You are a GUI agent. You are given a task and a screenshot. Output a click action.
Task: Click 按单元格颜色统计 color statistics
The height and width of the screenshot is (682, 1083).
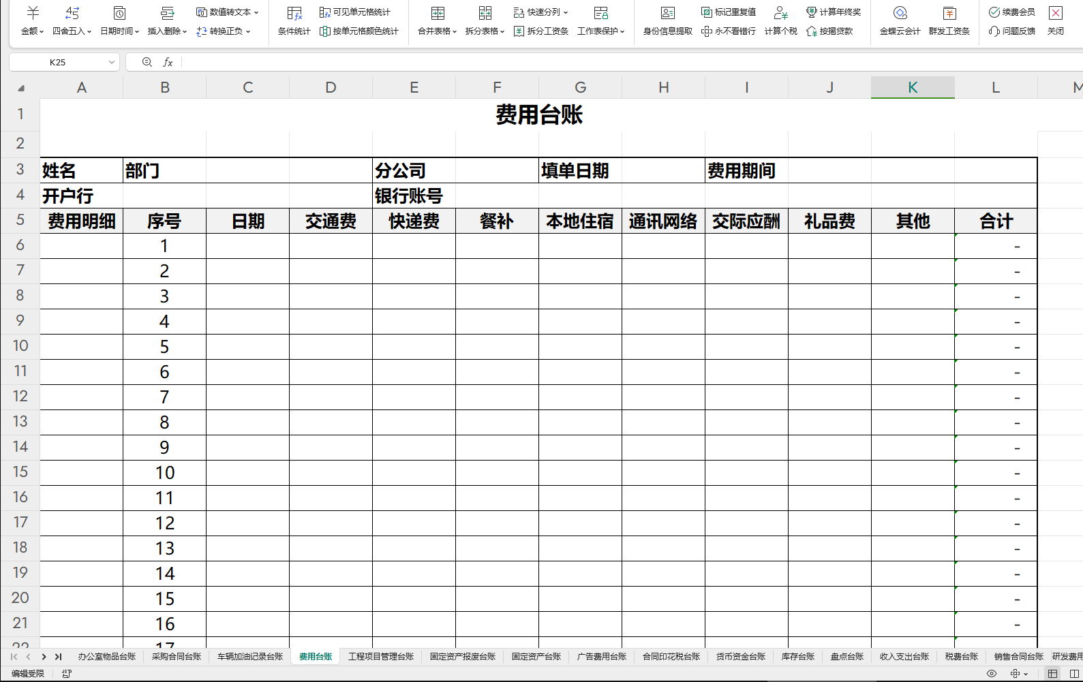tap(359, 31)
